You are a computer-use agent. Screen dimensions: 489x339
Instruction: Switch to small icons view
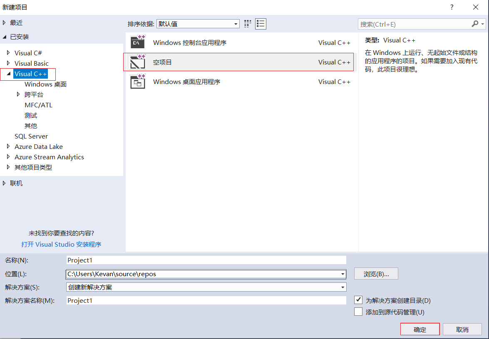[247, 24]
